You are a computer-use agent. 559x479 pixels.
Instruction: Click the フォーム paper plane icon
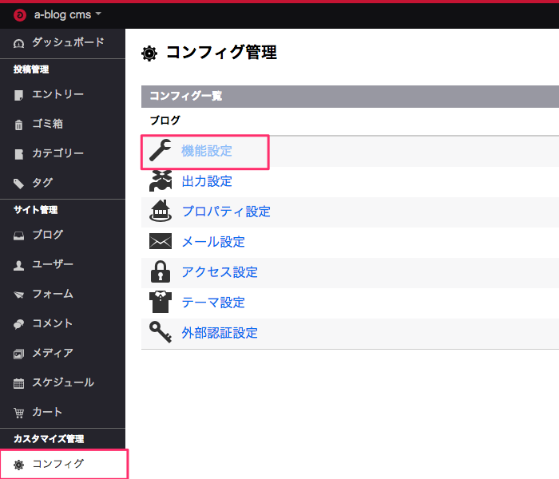18,295
